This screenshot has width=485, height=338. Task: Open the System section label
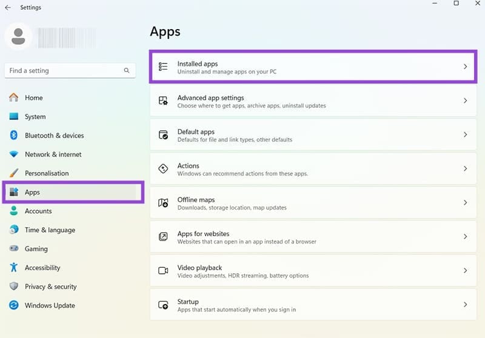(35, 116)
